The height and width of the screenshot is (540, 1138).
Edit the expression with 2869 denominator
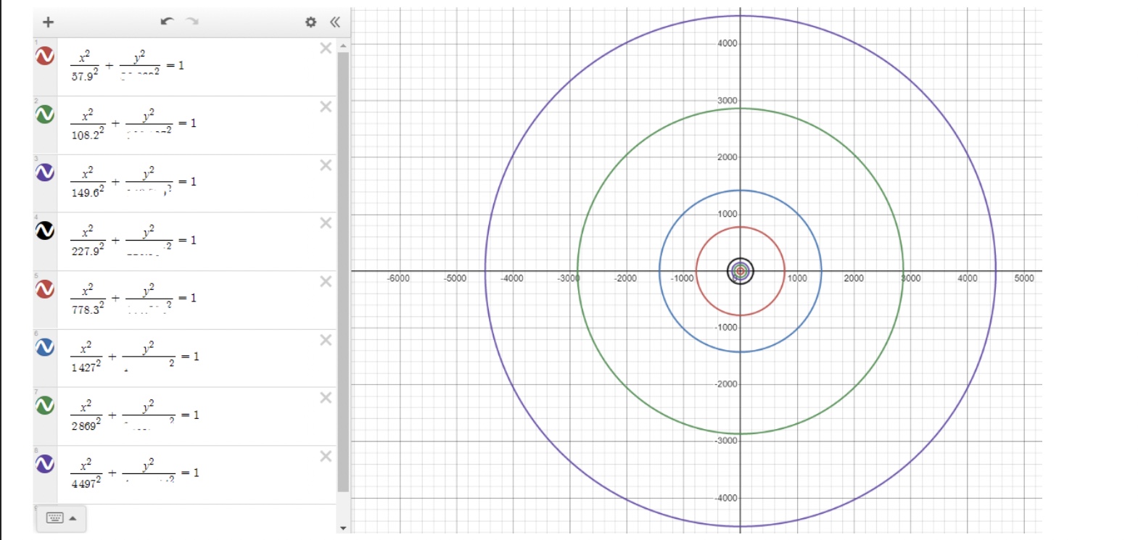(x=197, y=416)
